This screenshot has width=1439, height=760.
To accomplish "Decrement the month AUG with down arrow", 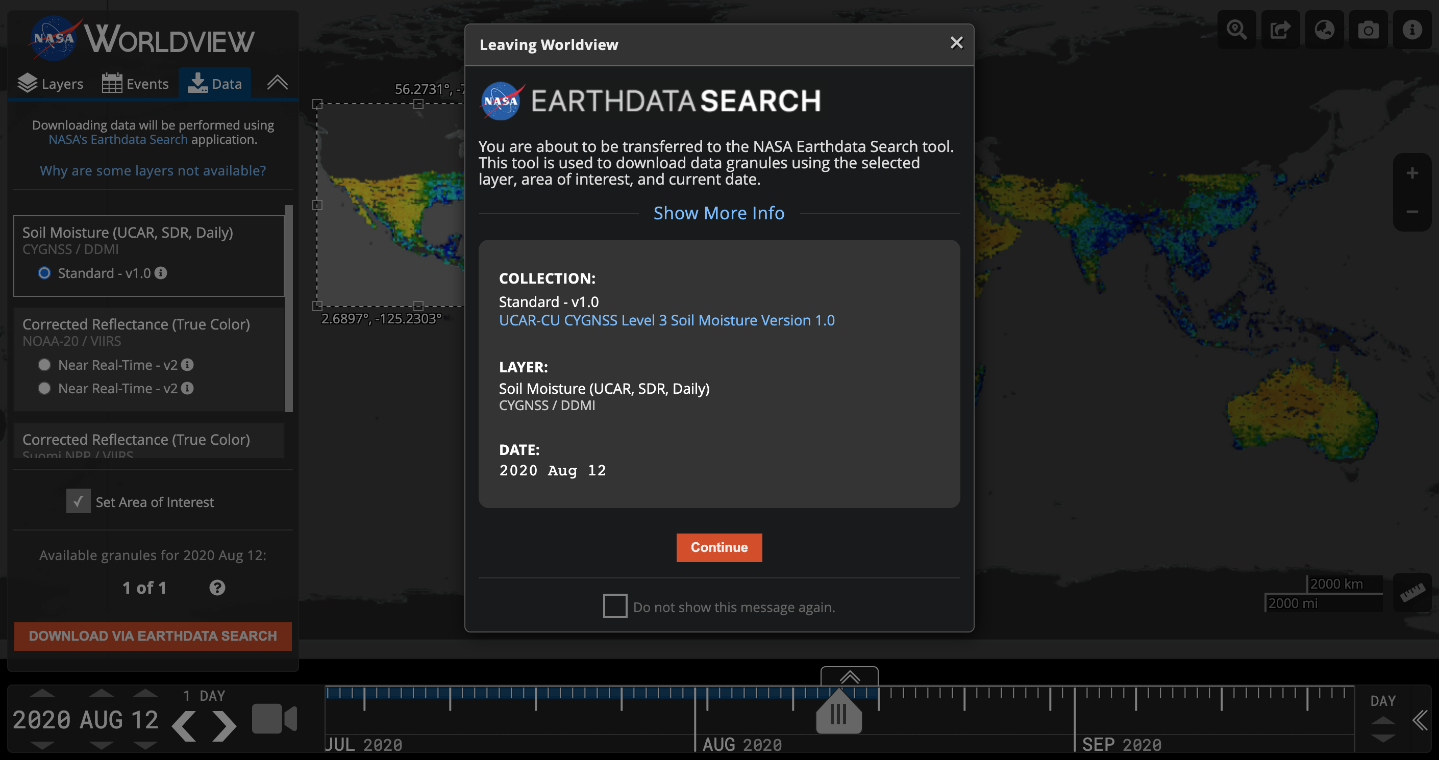I will (x=101, y=746).
